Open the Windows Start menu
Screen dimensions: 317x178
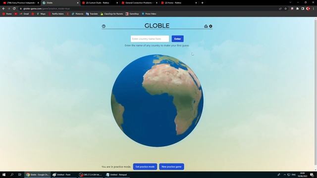pyautogui.click(x=4, y=175)
